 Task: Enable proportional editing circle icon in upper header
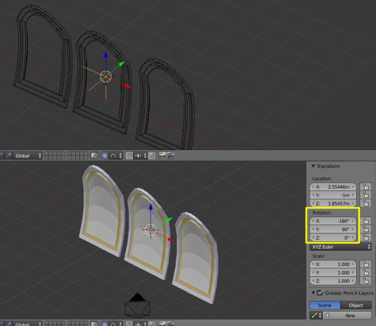(x=104, y=156)
